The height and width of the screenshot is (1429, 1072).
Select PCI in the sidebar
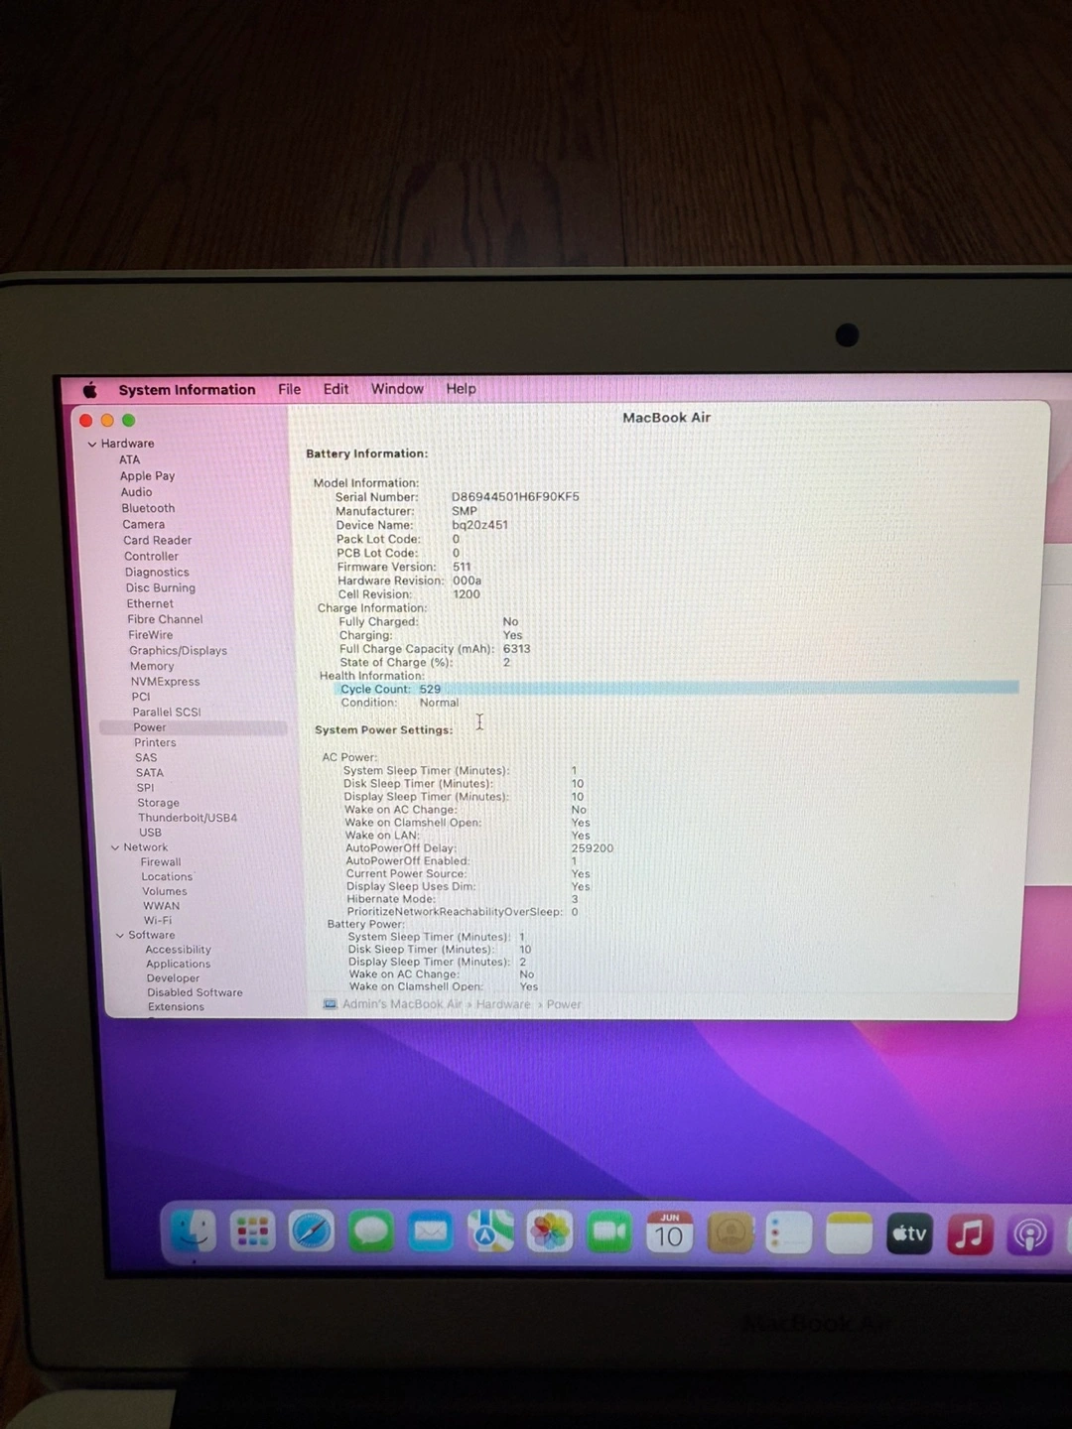[x=141, y=697]
